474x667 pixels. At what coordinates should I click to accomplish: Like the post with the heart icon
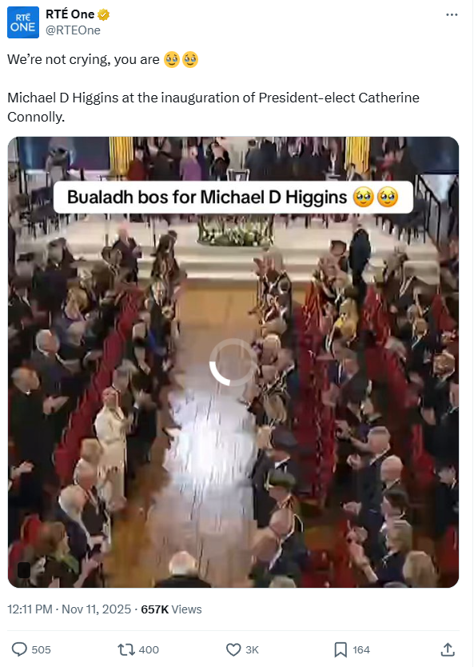[233, 649]
